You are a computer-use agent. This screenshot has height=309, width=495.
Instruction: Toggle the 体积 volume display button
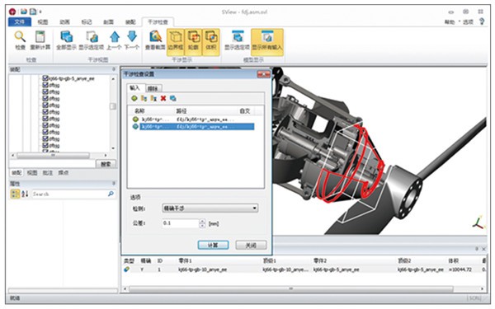pos(211,42)
